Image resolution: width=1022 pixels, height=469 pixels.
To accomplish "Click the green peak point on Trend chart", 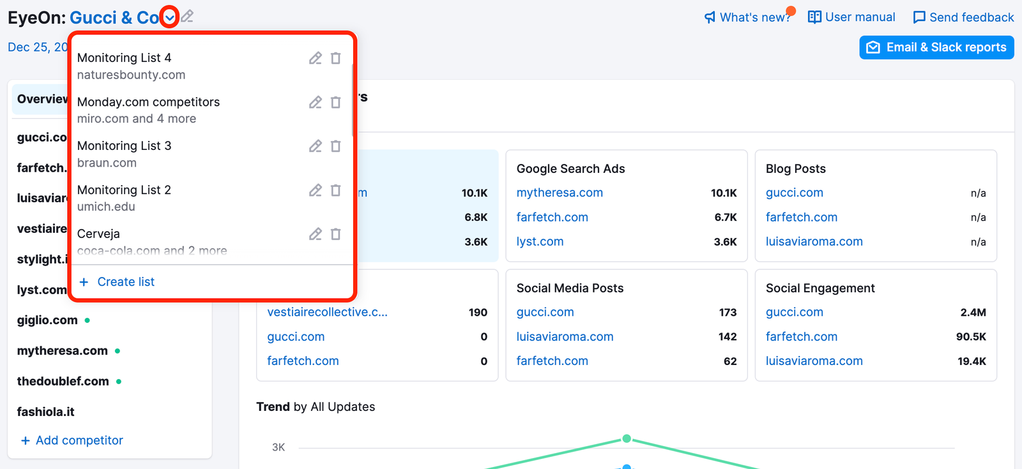I will pyautogui.click(x=627, y=438).
